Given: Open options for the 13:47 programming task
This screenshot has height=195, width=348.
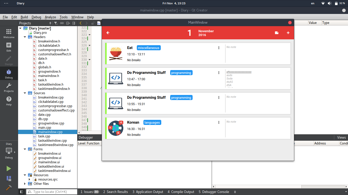Looking at the screenshot, I should 219,73.
